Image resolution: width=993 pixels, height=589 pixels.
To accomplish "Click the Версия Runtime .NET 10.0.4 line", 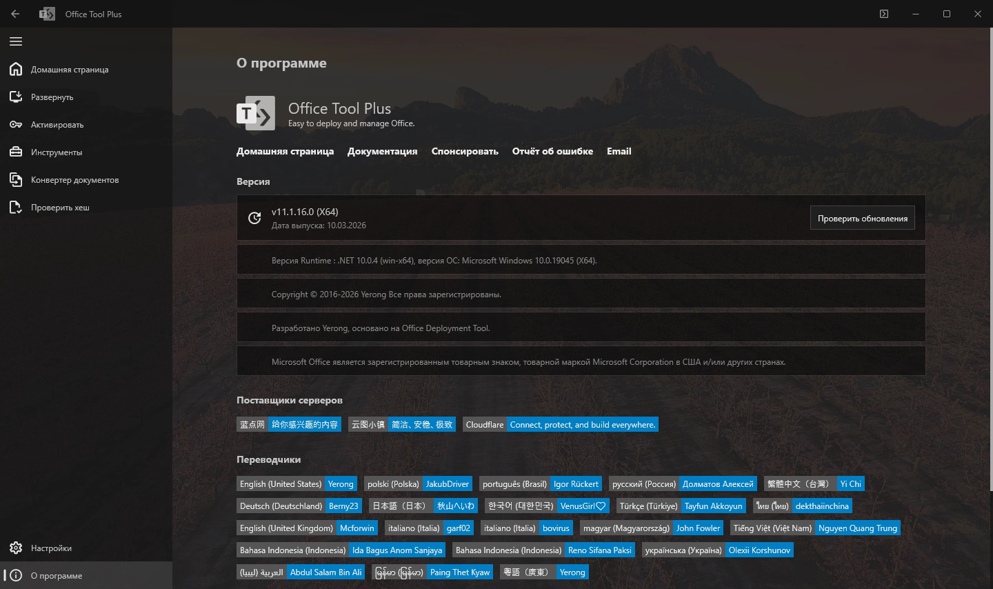I will click(434, 261).
